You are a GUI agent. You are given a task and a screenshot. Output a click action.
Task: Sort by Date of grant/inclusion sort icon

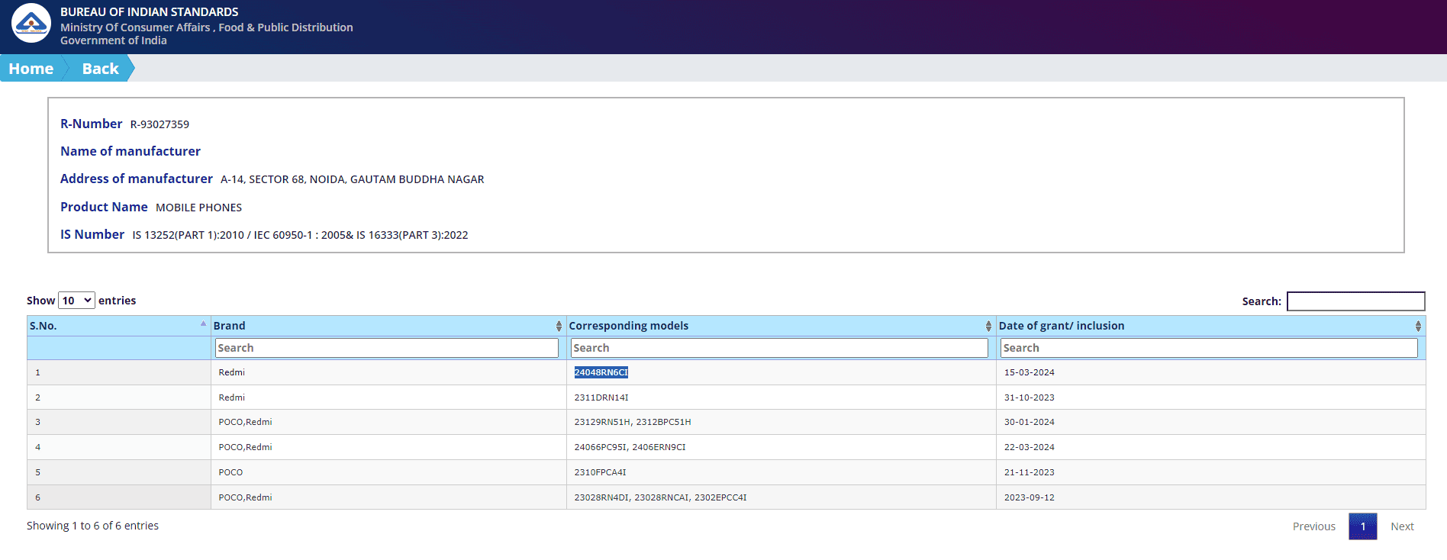coord(1418,326)
